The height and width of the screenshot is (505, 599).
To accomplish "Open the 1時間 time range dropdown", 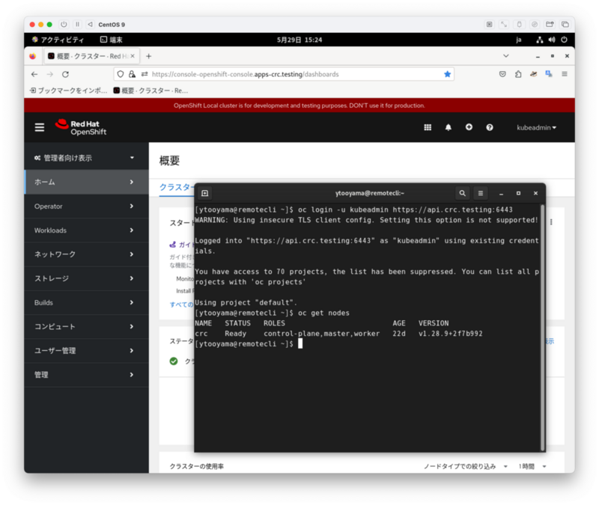I will tap(532, 466).
